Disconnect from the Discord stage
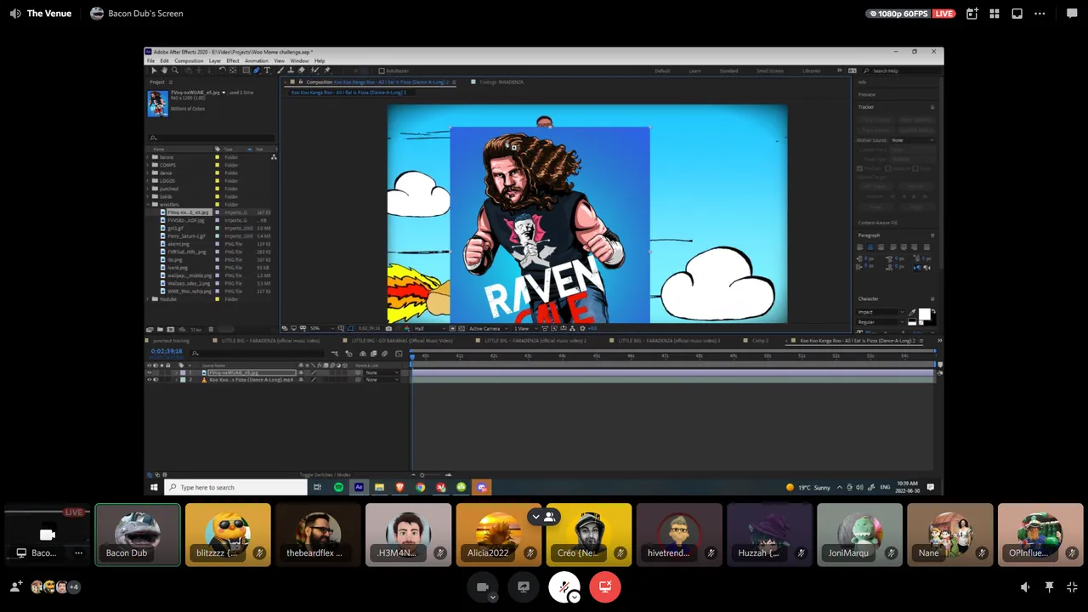Screen dimensions: 1088x612 tap(605, 586)
